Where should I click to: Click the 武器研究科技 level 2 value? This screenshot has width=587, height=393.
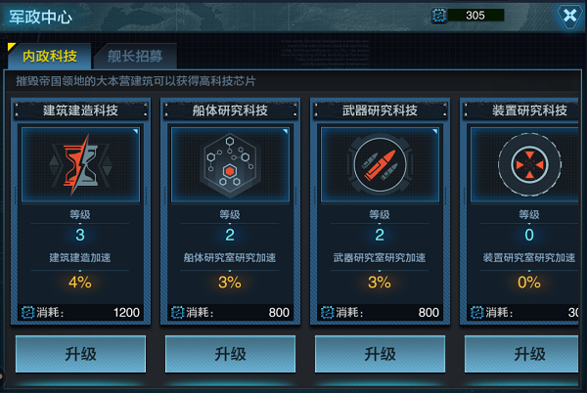point(380,235)
